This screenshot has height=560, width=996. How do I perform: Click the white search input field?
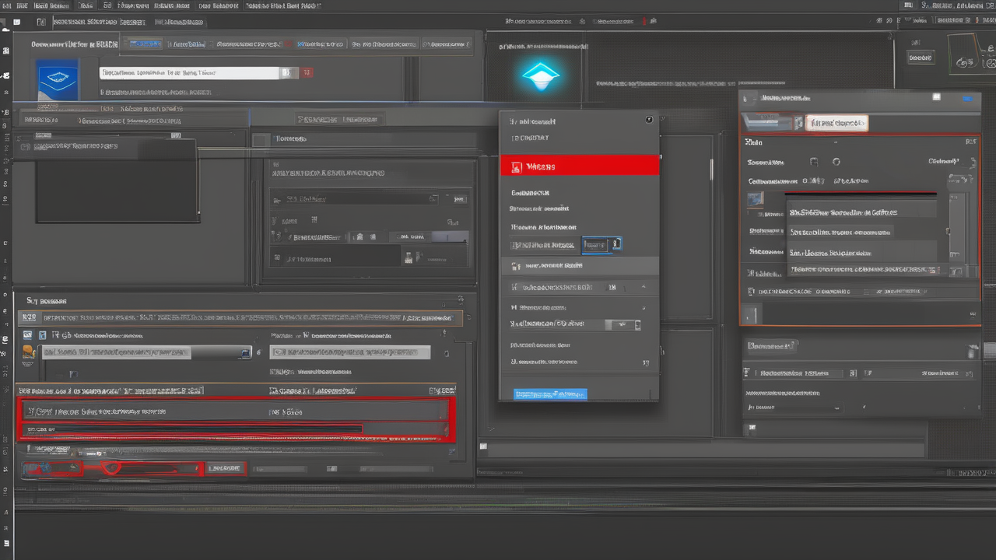(x=189, y=73)
